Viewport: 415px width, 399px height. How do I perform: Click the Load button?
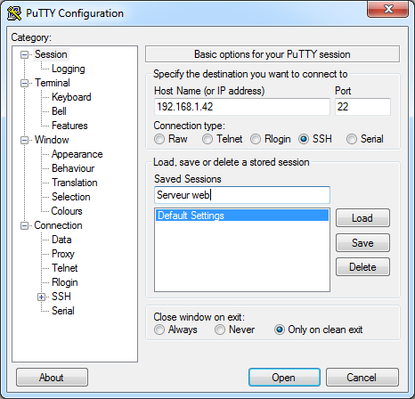click(x=362, y=218)
